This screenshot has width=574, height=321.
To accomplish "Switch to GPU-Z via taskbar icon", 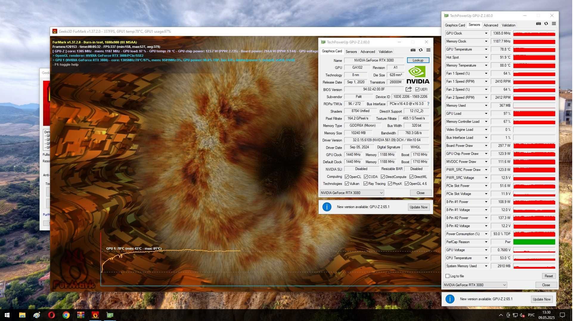I will tap(110, 316).
